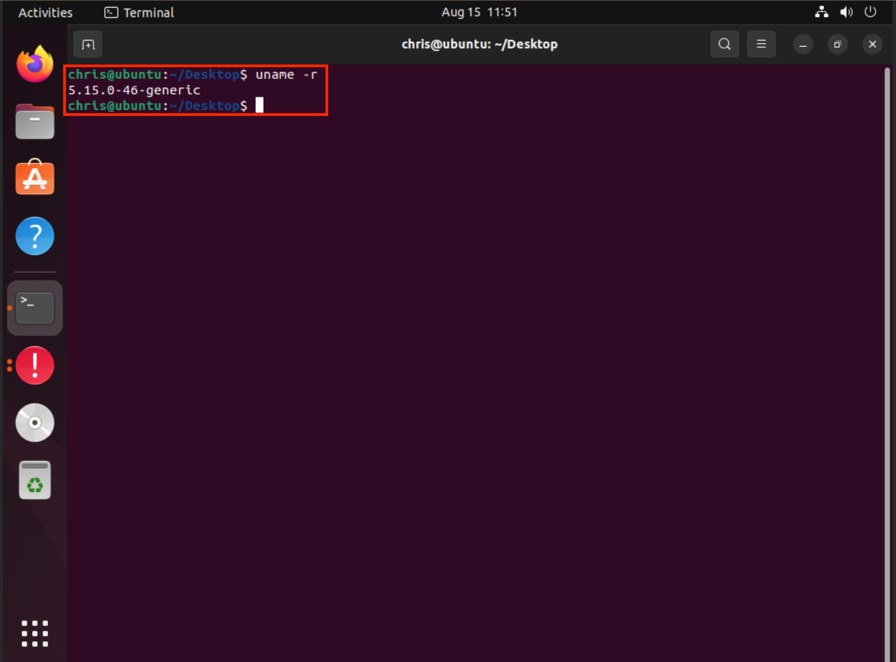Open the Terminal app menu in top bar
This screenshot has width=896, height=662.
pyautogui.click(x=139, y=12)
